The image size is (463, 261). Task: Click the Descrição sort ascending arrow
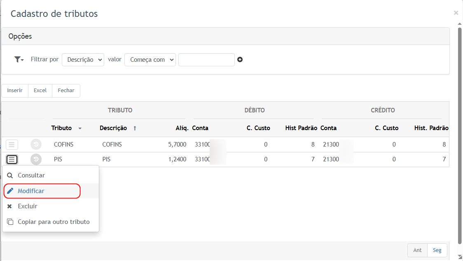tap(135, 128)
